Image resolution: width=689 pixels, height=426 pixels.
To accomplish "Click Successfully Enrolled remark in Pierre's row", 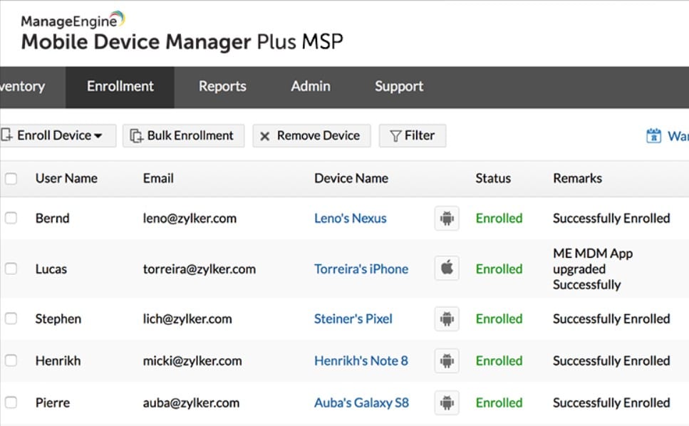I will pyautogui.click(x=611, y=402).
